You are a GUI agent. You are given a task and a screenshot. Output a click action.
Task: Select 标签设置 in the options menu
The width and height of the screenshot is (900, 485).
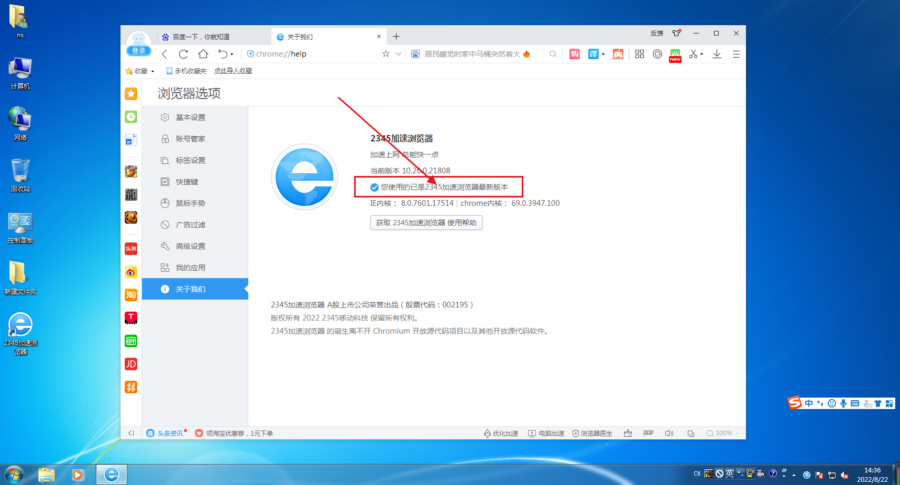pos(195,160)
